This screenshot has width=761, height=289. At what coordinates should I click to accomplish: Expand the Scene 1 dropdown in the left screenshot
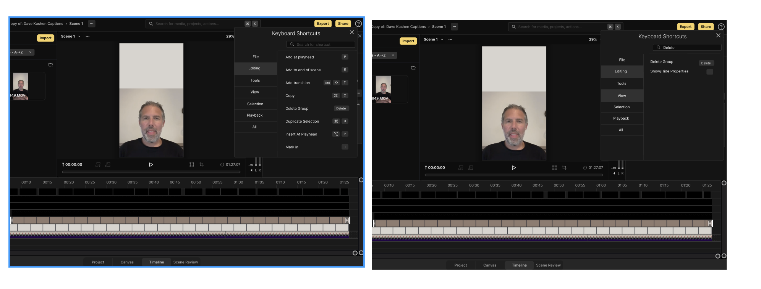(79, 37)
